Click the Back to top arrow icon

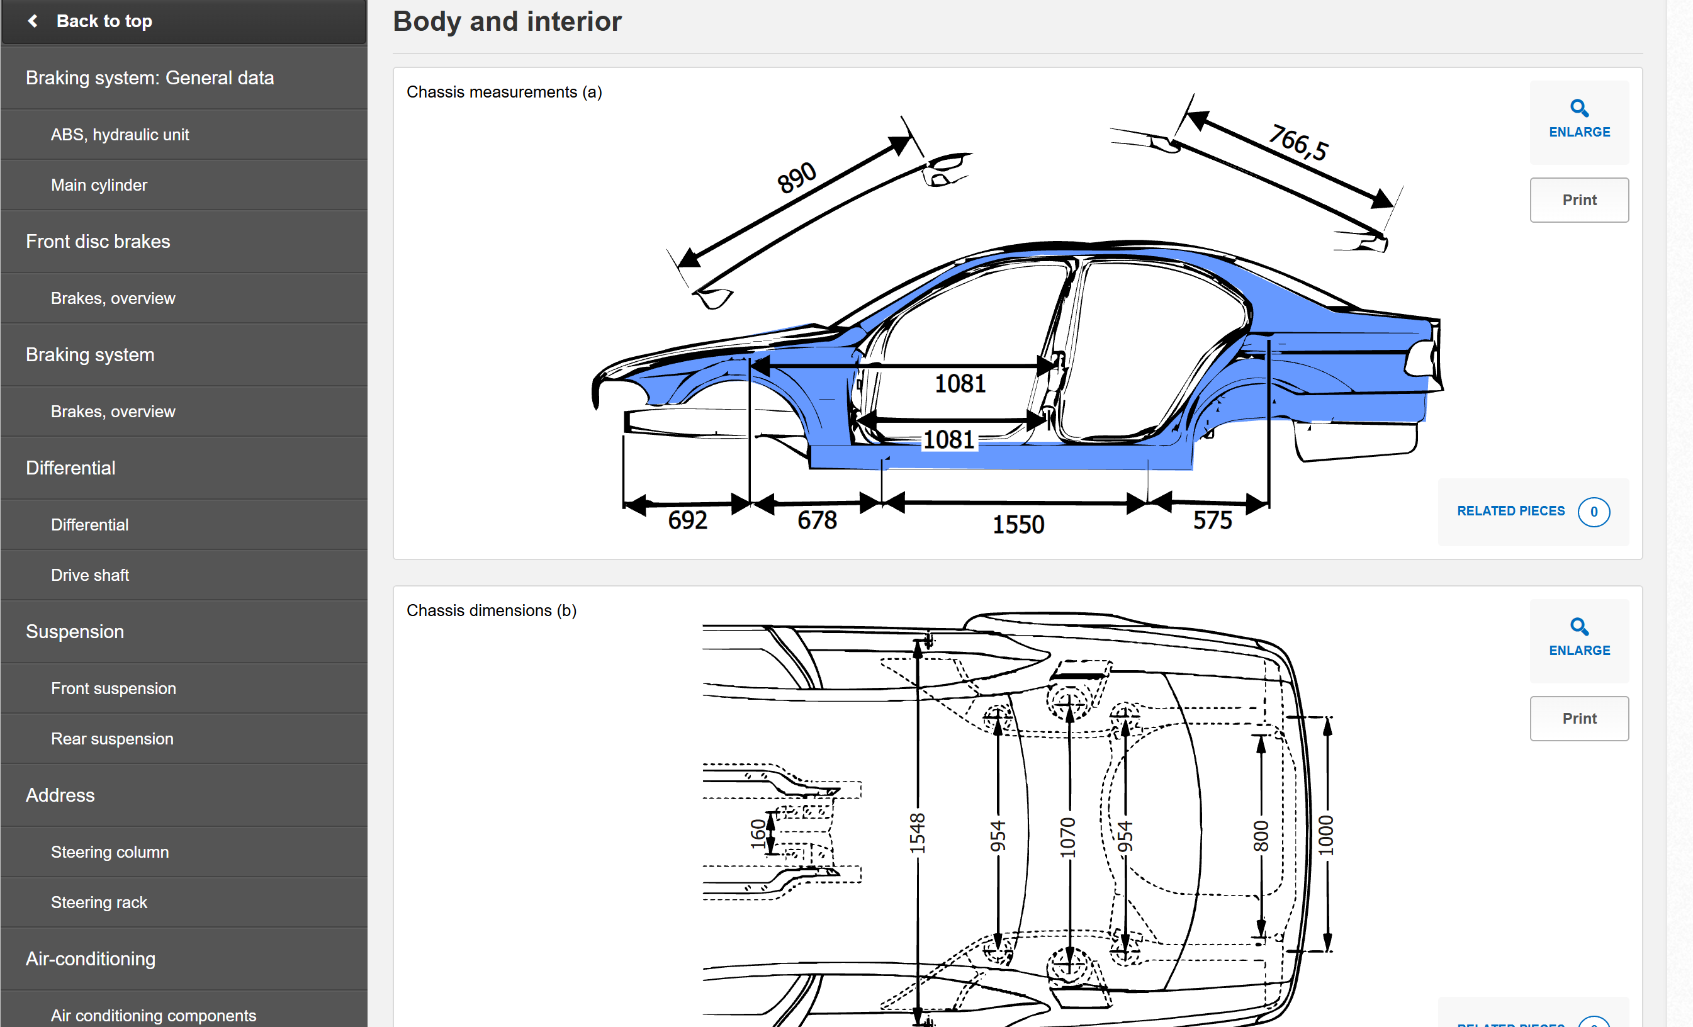coord(32,21)
